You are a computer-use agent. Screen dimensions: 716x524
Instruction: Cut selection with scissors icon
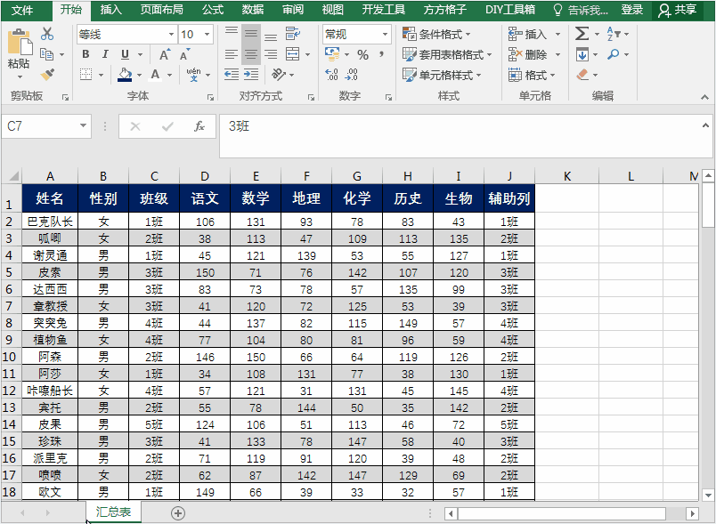click(x=47, y=34)
